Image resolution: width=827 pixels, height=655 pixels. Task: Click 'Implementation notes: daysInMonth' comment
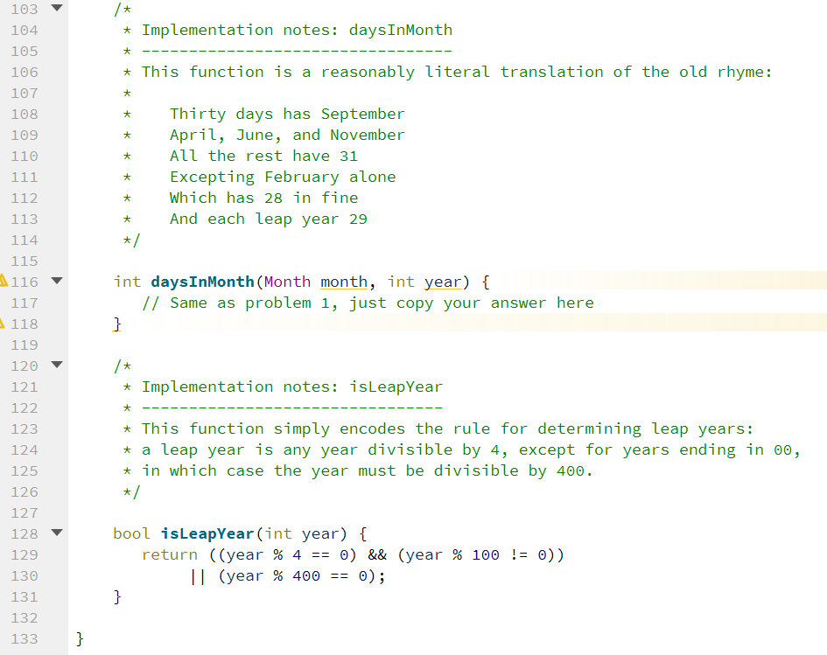click(297, 30)
